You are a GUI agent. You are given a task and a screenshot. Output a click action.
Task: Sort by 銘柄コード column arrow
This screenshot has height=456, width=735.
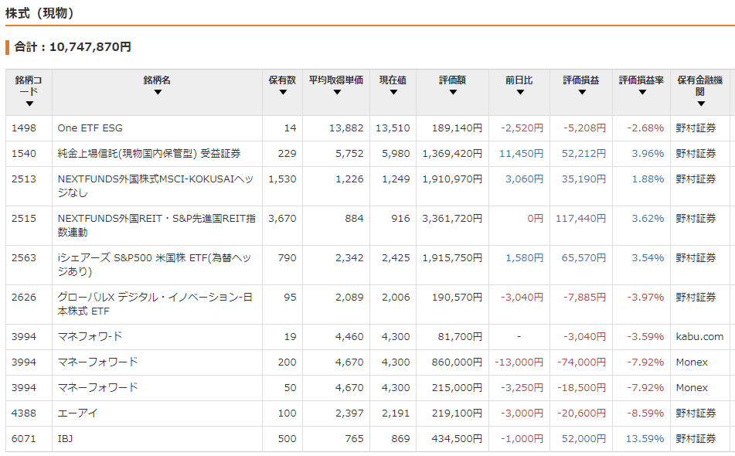coord(29,104)
